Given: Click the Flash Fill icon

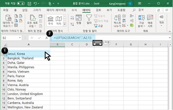Looking at the screenshot, I should click(124, 16).
